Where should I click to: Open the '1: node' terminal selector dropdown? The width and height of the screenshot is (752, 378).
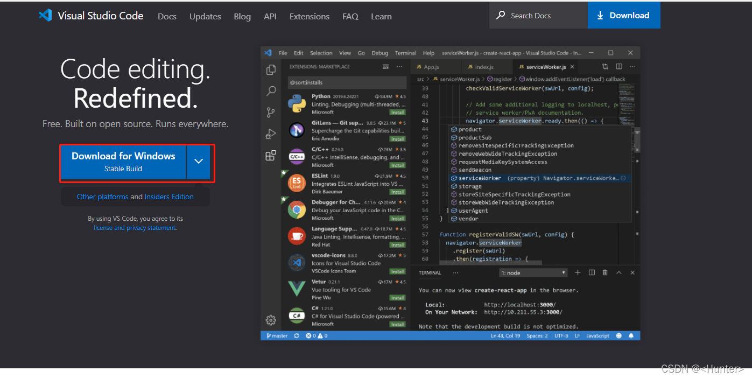533,272
